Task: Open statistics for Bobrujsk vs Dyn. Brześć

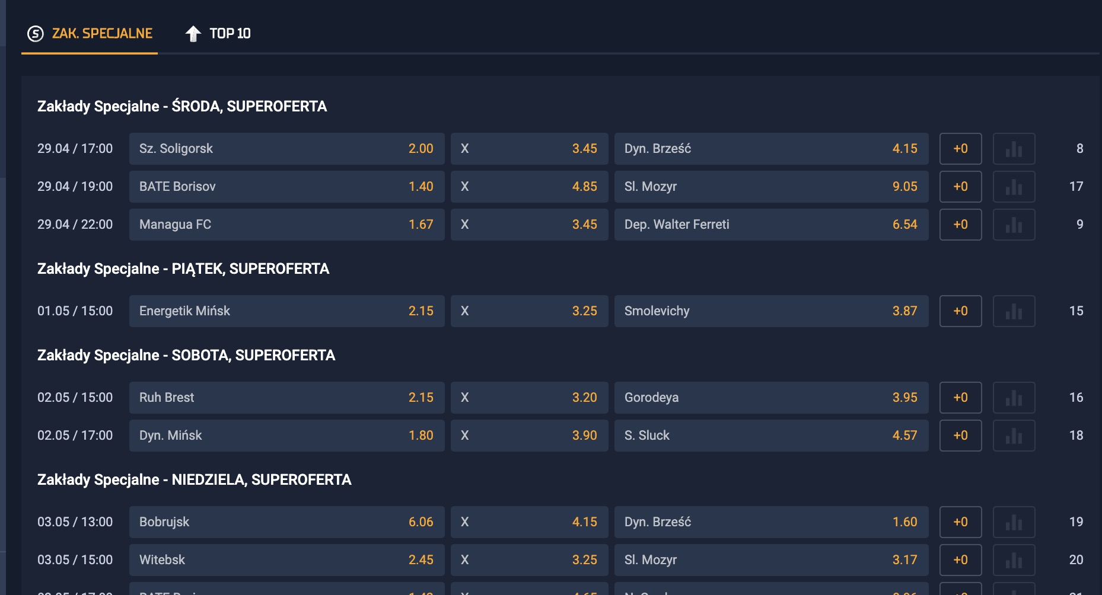Action: (x=1014, y=522)
